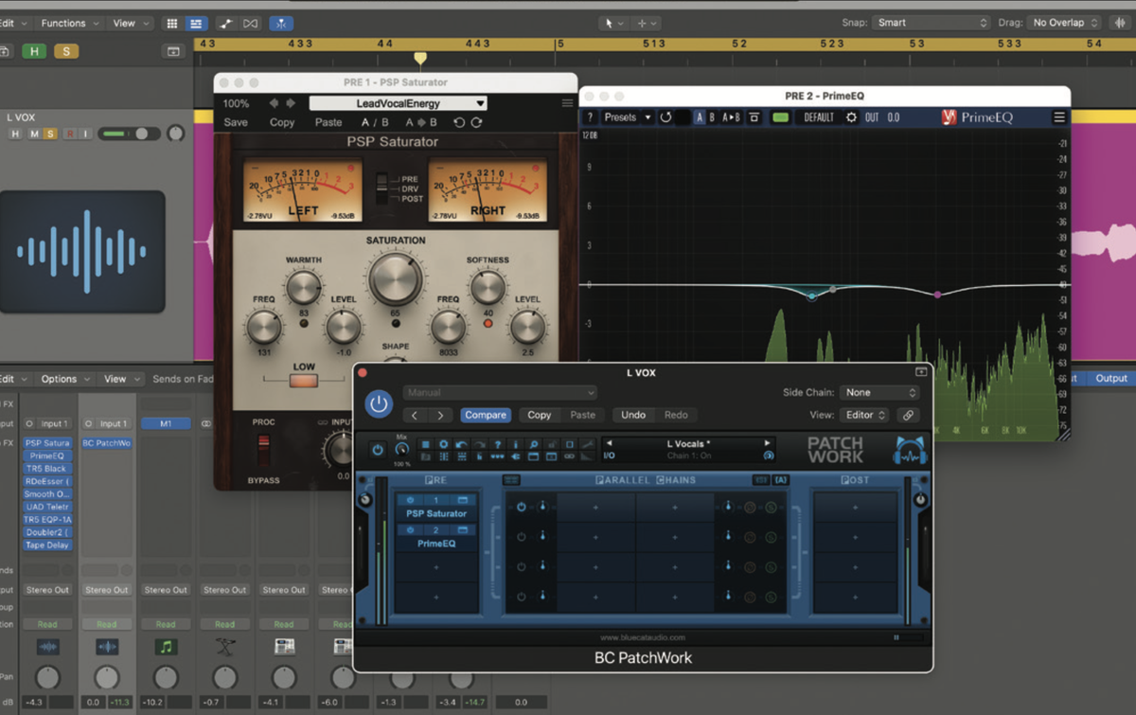Viewport: 1136px width, 715px height.
Task: Enable record arm on the L VOX track
Action: click(70, 134)
